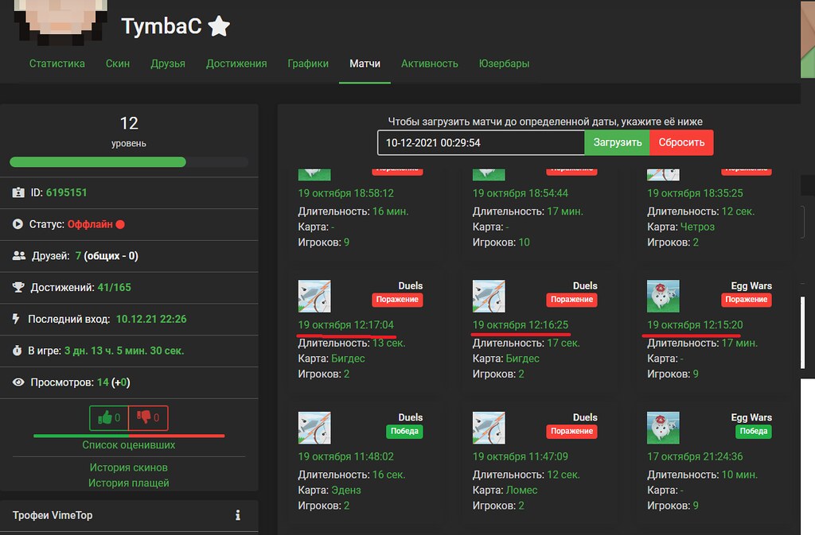Open the Список оценивших link
This screenshot has width=815, height=535.
point(129,445)
